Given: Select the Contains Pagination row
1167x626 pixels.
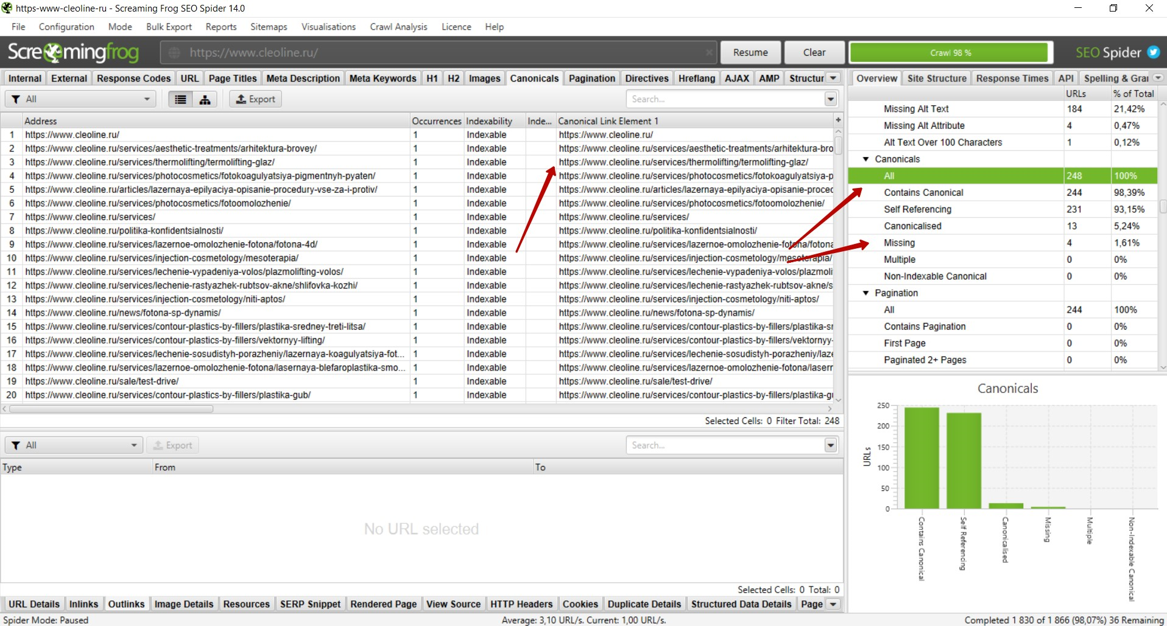Looking at the screenshot, I should pos(1003,326).
